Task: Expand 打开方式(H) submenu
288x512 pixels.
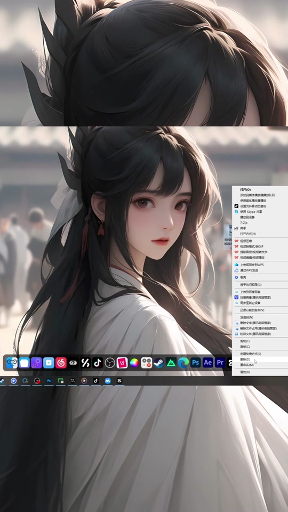Action: (x=260, y=234)
